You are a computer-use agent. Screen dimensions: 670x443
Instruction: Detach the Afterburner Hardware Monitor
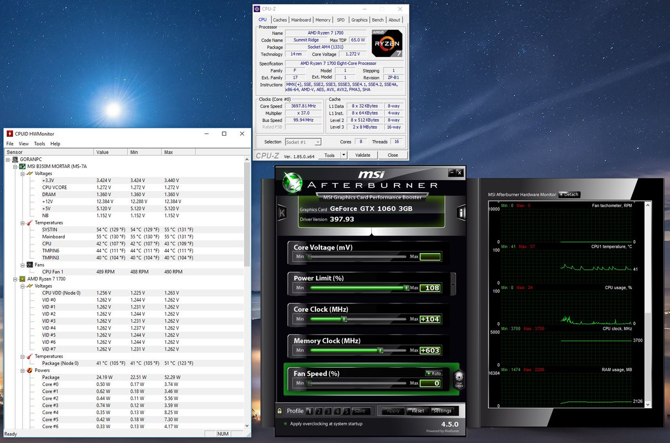click(569, 194)
